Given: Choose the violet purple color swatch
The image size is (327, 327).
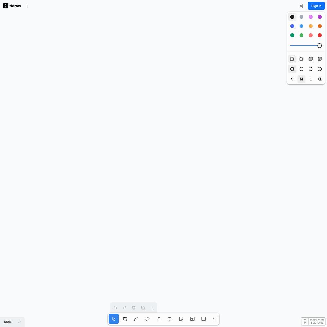Looking at the screenshot, I should tap(320, 17).
